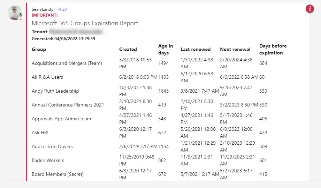Select the Board Members (Secret) group
Image resolution: width=321 pixels, height=188 pixels.
(58, 174)
